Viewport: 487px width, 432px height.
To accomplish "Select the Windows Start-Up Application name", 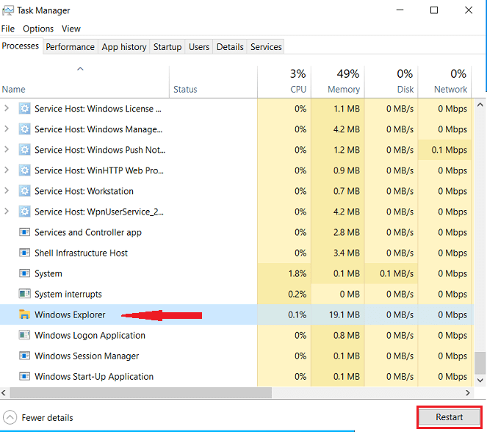I will 94,376.
